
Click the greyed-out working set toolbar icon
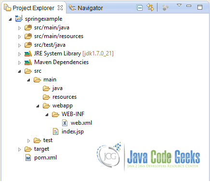165,8
